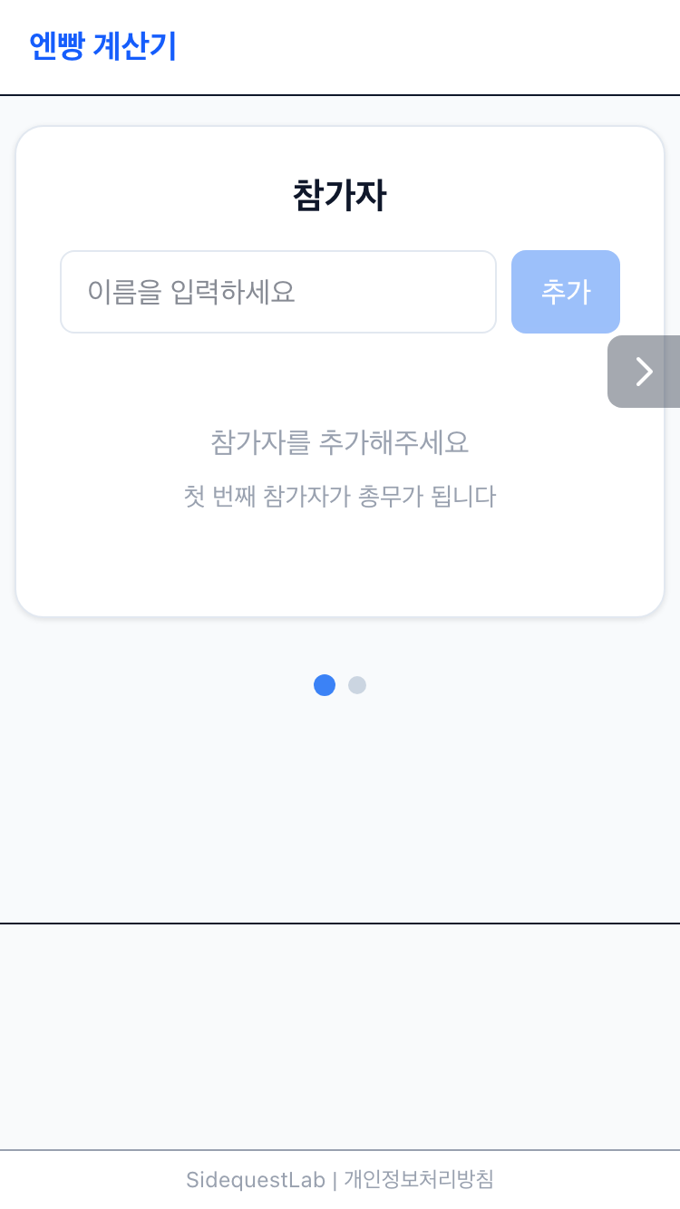Click inside the participant name text box

[277, 292]
